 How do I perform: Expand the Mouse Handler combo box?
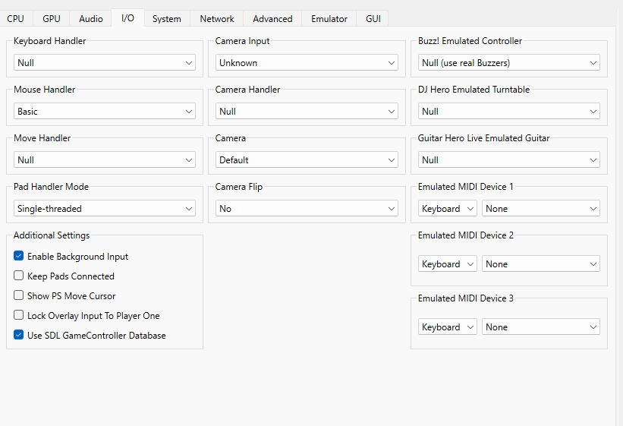click(x=105, y=112)
